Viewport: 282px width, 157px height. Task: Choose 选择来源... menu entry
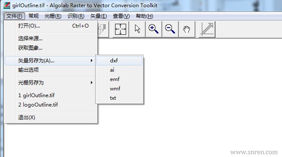coord(51,39)
